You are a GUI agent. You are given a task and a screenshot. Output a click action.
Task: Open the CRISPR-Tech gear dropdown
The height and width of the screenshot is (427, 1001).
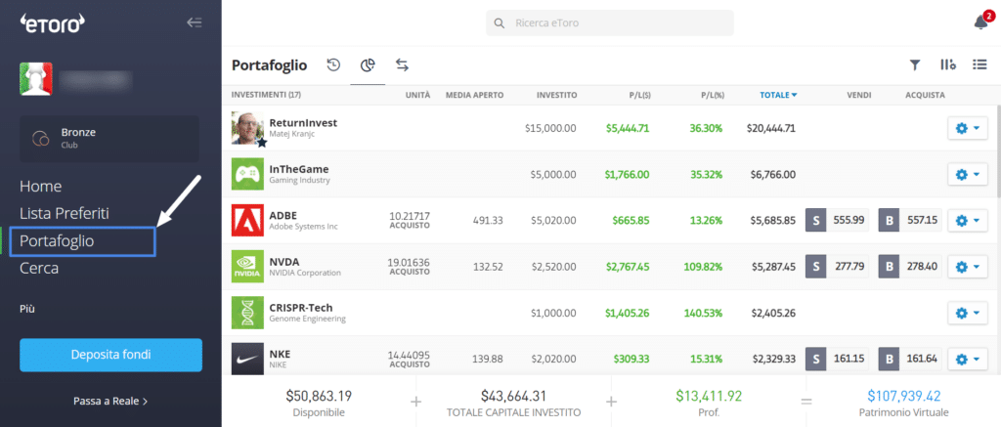(x=968, y=313)
